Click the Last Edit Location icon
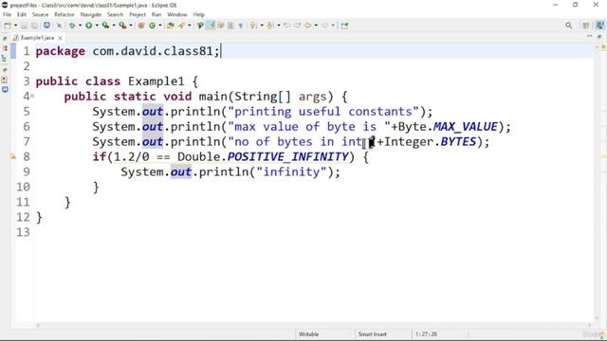The image size is (607, 341). pyautogui.click(x=286, y=26)
